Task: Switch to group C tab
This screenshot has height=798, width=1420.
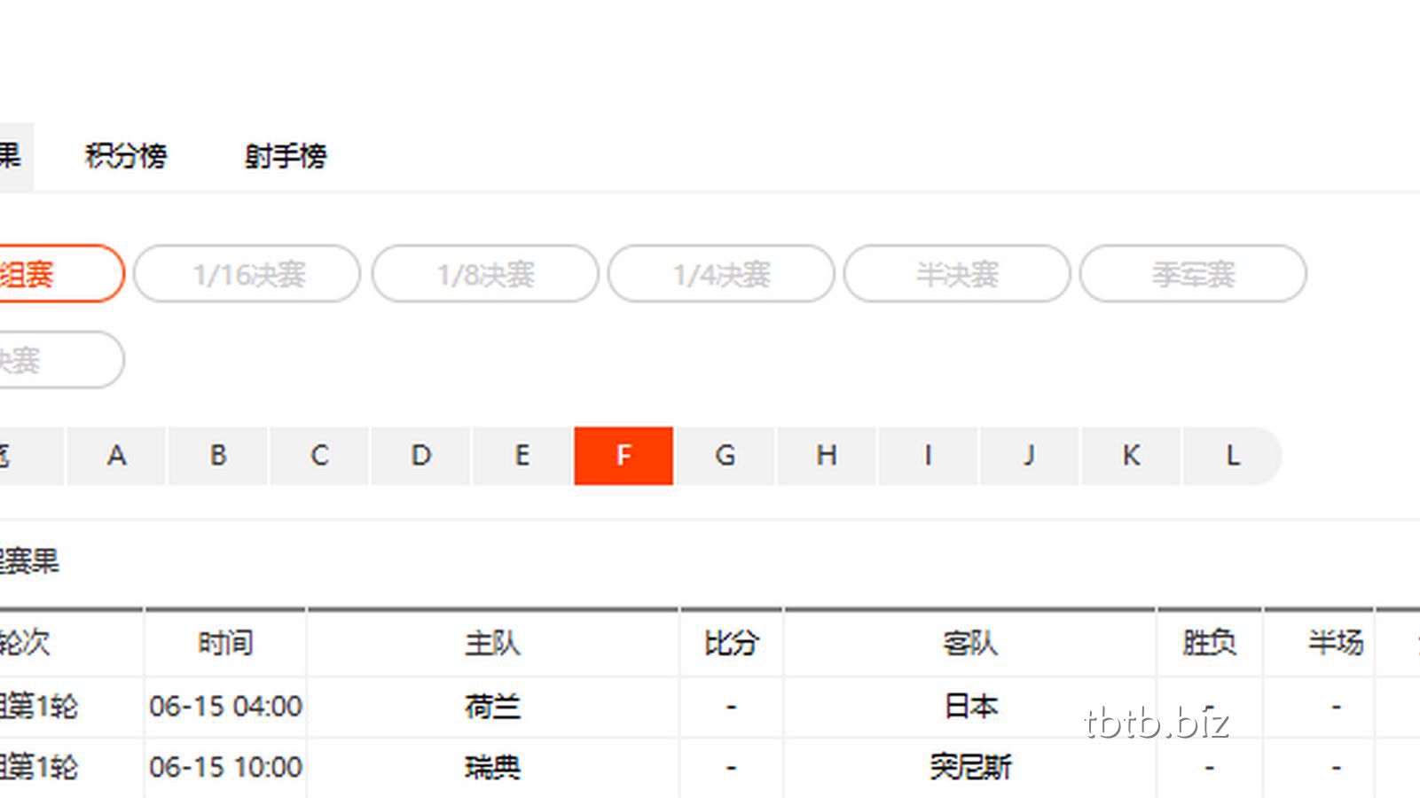Action: click(319, 456)
